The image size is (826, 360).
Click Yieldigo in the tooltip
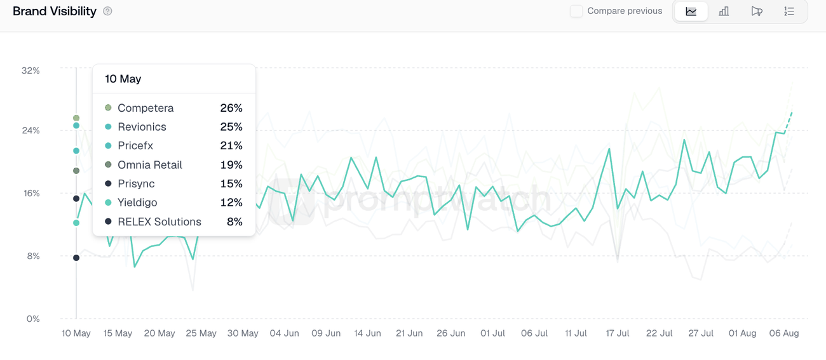point(137,203)
